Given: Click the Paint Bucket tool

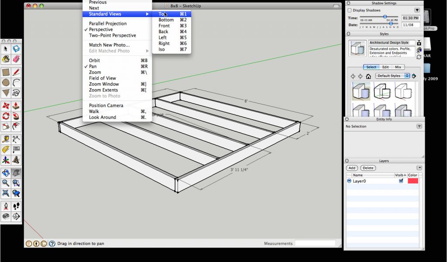Looking at the screenshot, I should pyautogui.click(x=6, y=59).
